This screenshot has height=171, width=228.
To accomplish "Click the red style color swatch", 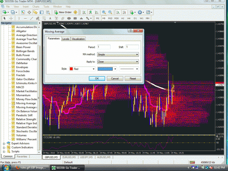I will 71,69.
